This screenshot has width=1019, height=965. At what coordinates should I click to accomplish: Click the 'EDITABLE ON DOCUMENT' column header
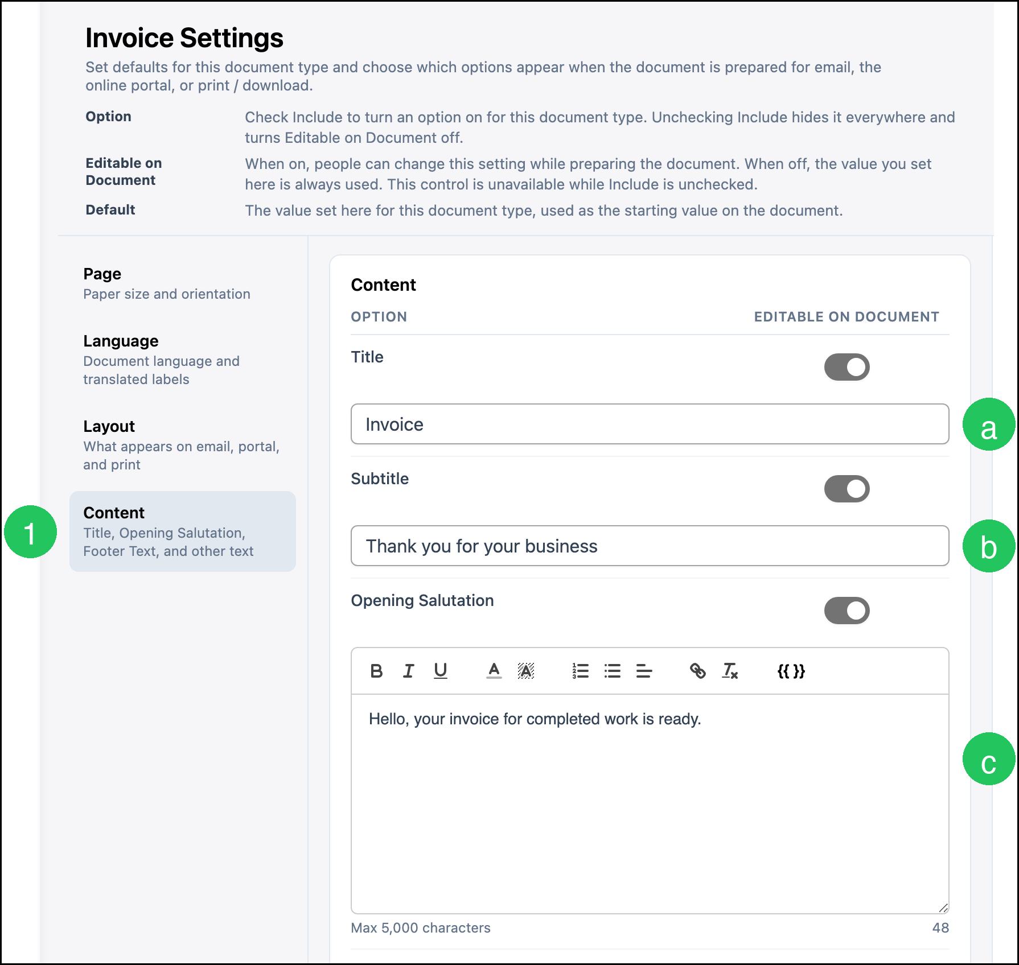(x=847, y=317)
